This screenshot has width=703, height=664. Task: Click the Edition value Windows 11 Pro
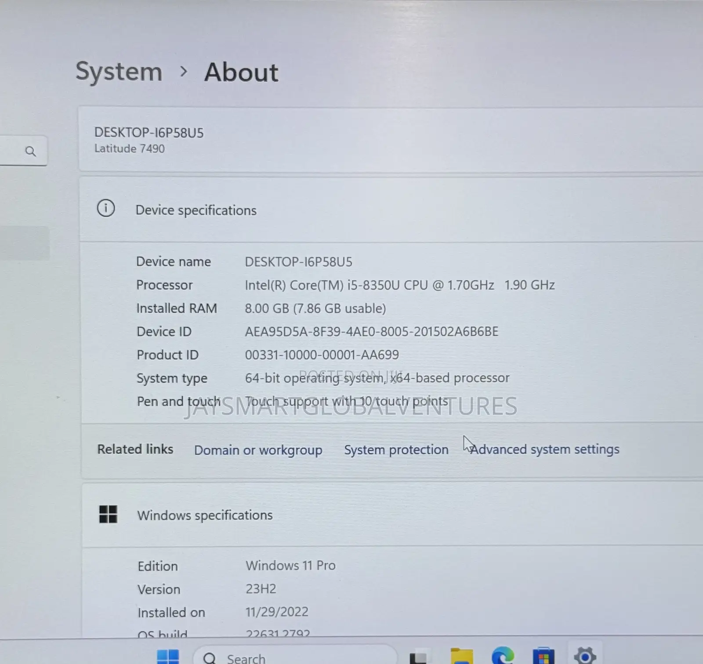pos(290,566)
